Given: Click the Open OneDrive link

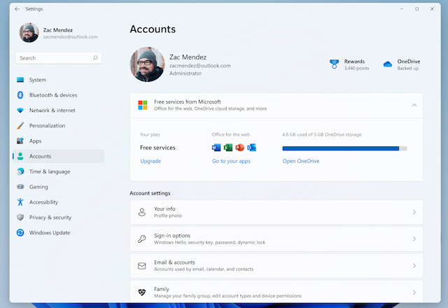Looking at the screenshot, I should point(301,161).
